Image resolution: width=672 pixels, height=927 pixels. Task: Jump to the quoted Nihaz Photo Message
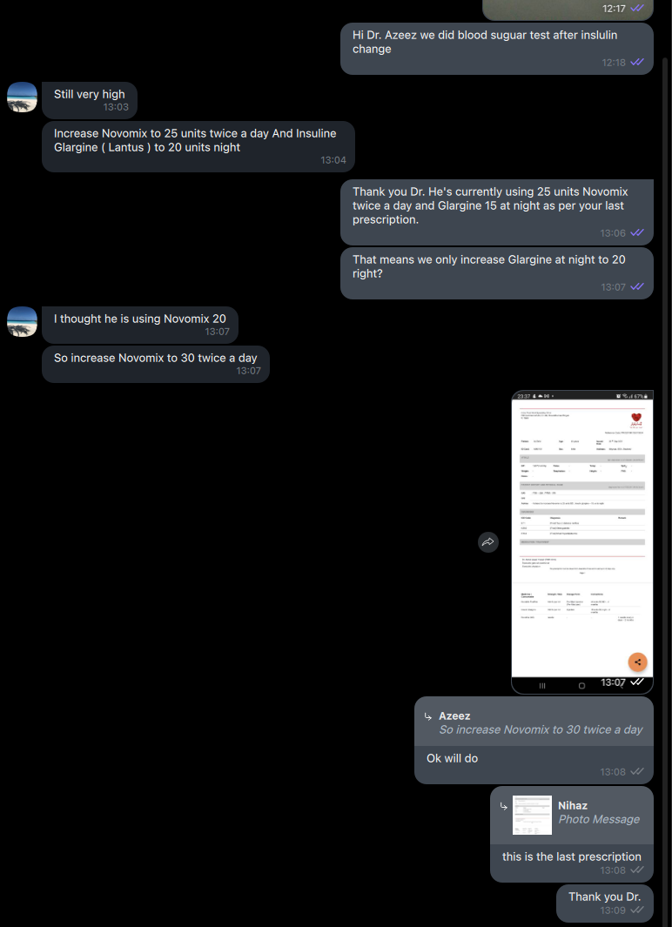(x=572, y=815)
